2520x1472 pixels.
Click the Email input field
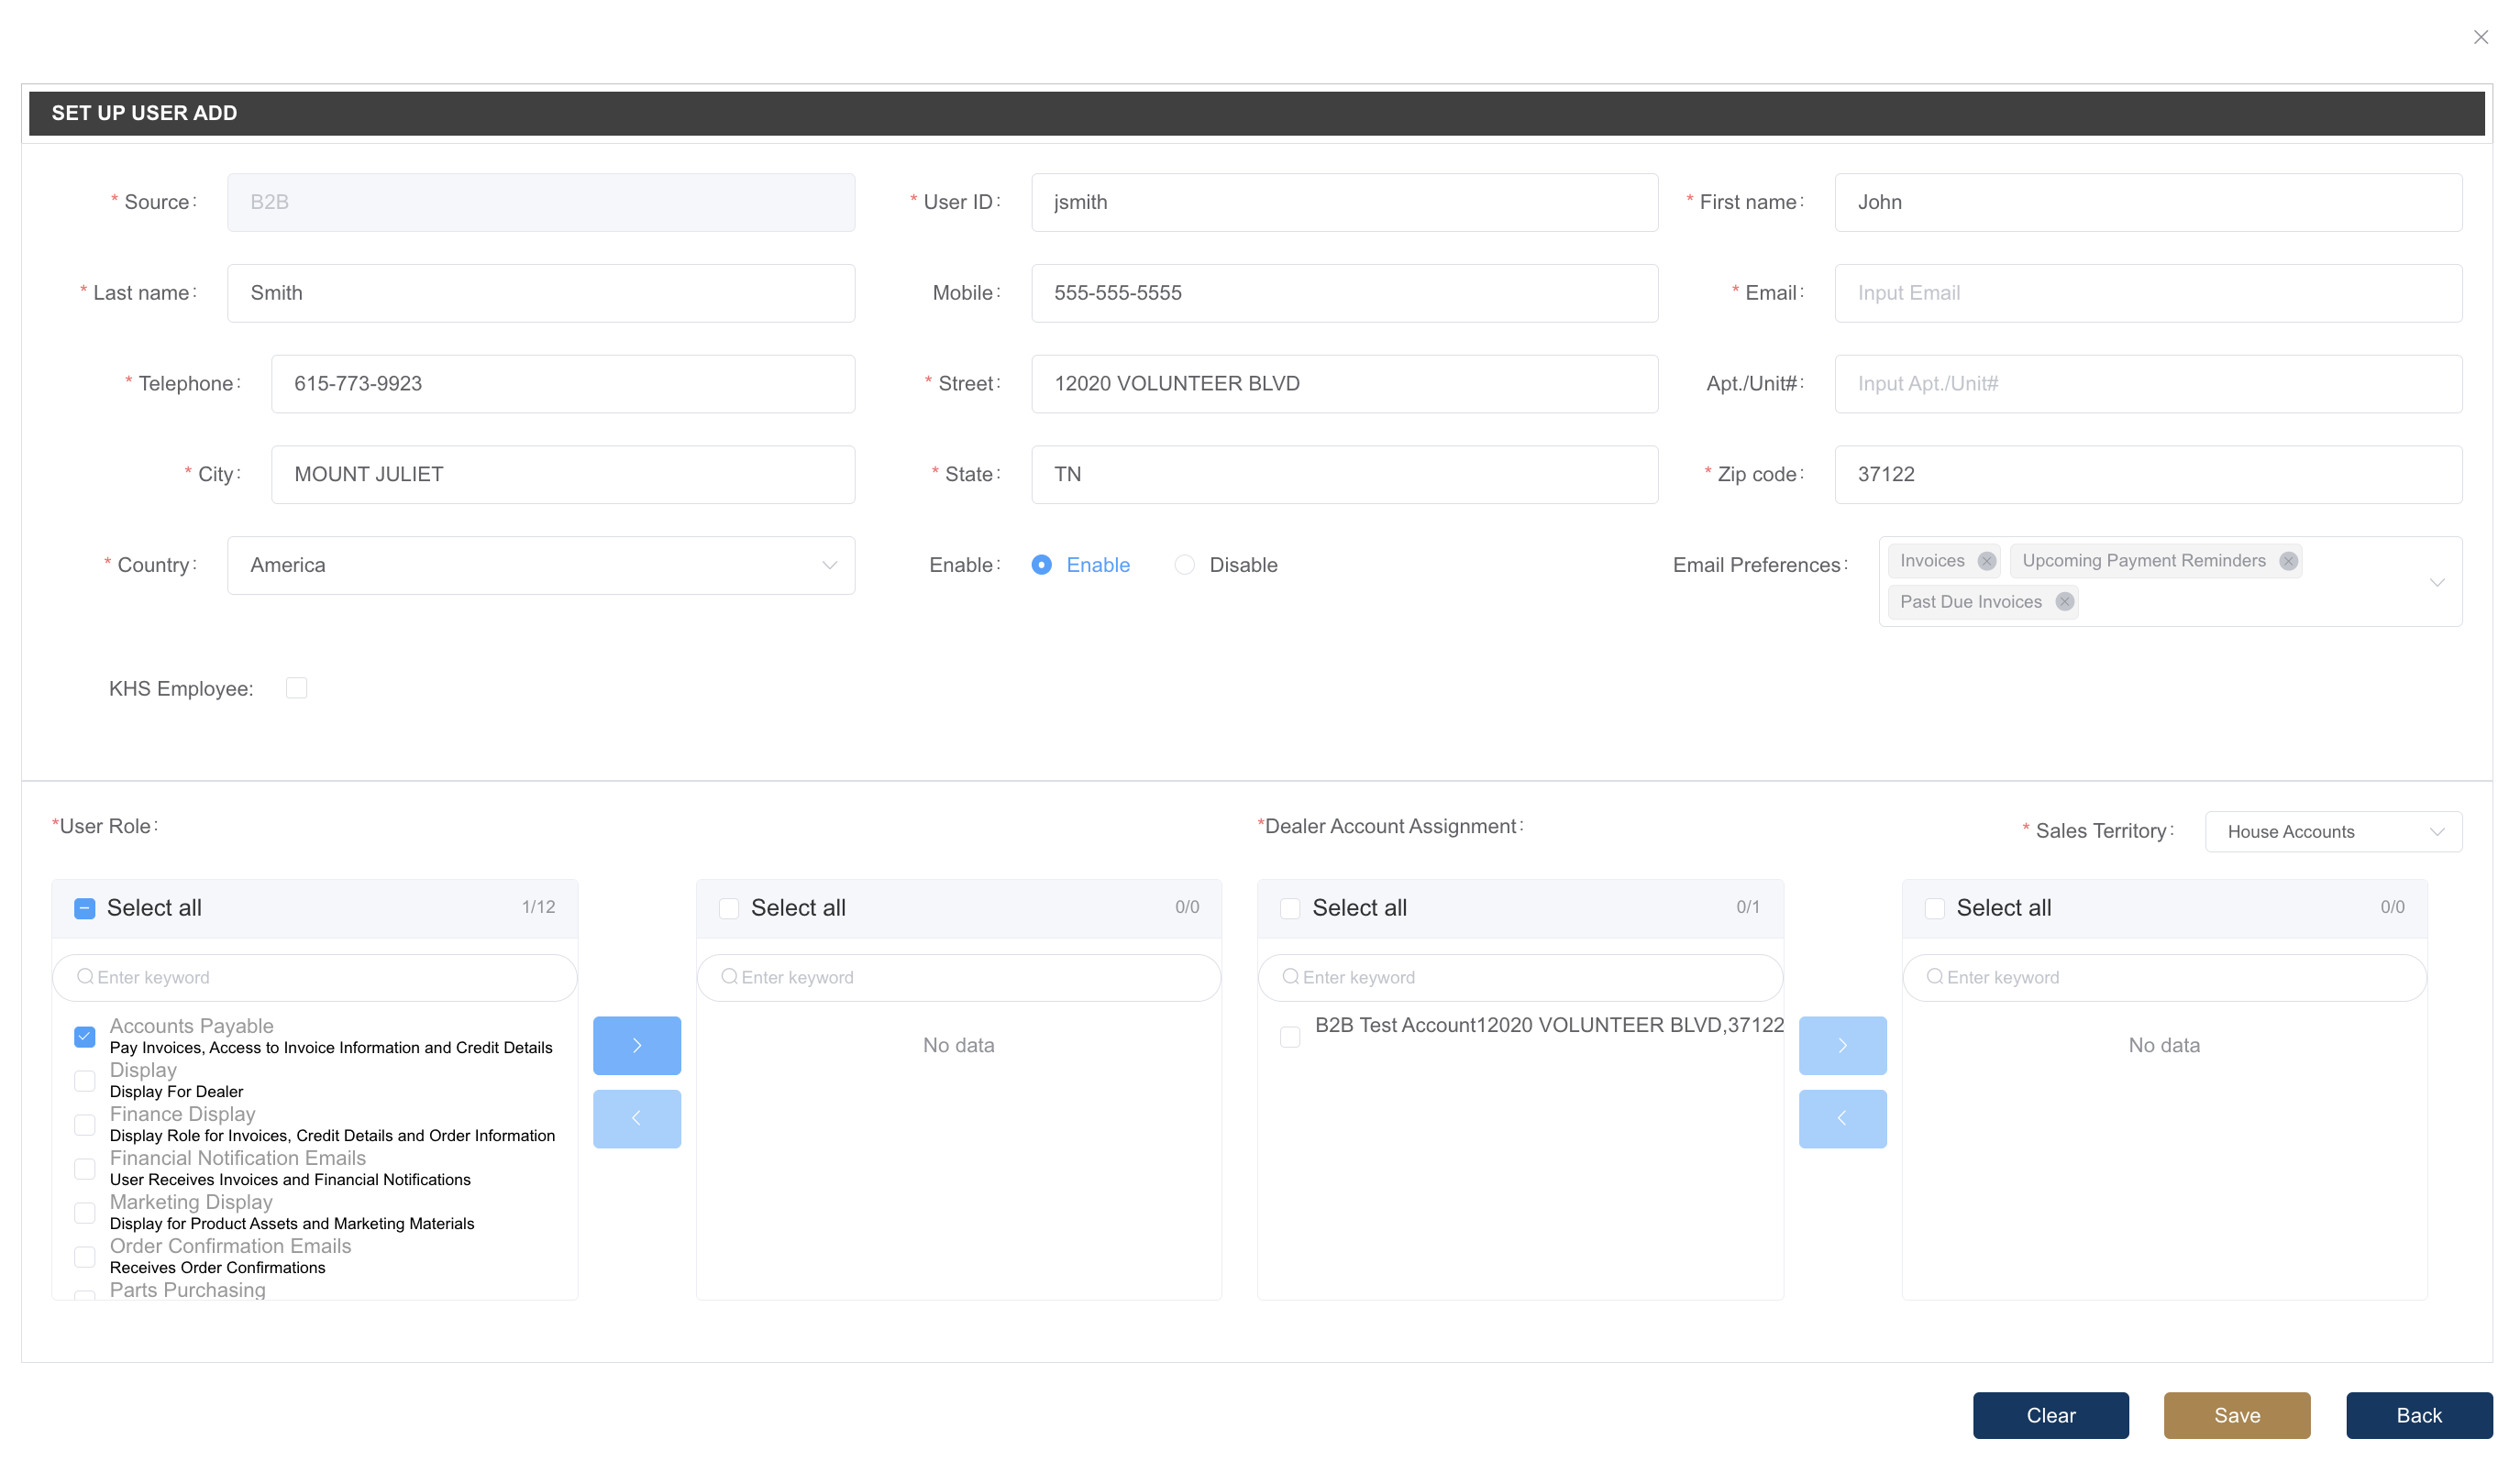(2147, 292)
